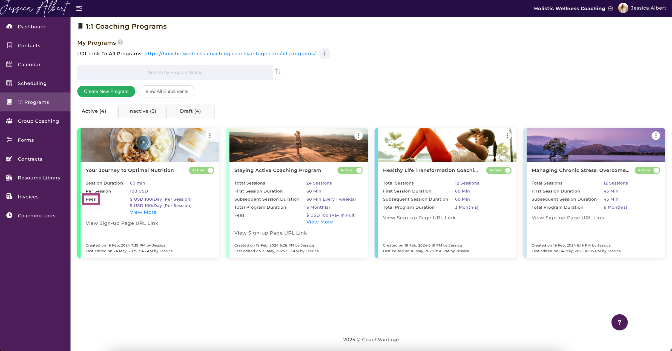Click the 24 Sessions value

(x=319, y=183)
